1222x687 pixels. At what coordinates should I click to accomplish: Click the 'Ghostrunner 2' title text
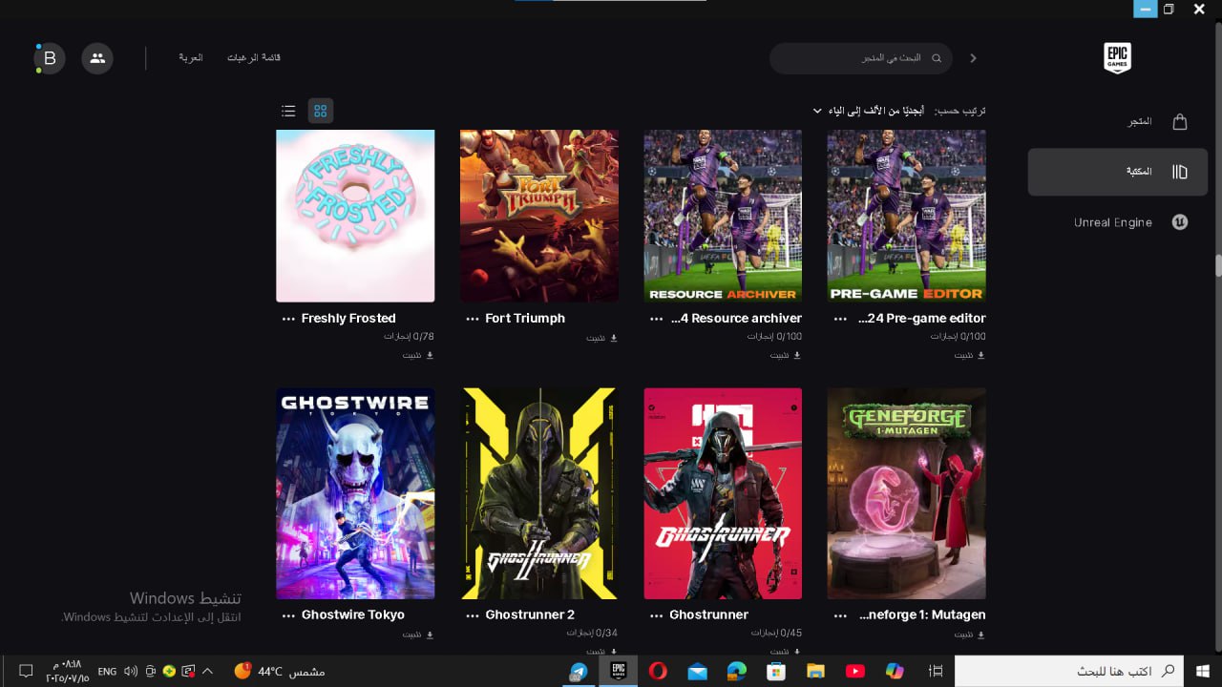[530, 615]
